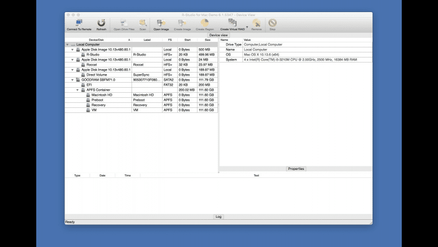The image size is (438, 247).
Task: Sort by the Label column header
Action: (147, 40)
